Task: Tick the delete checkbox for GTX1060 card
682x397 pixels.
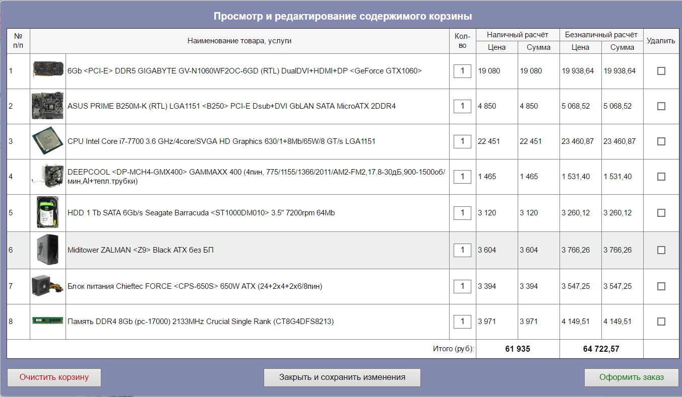Action: point(661,71)
